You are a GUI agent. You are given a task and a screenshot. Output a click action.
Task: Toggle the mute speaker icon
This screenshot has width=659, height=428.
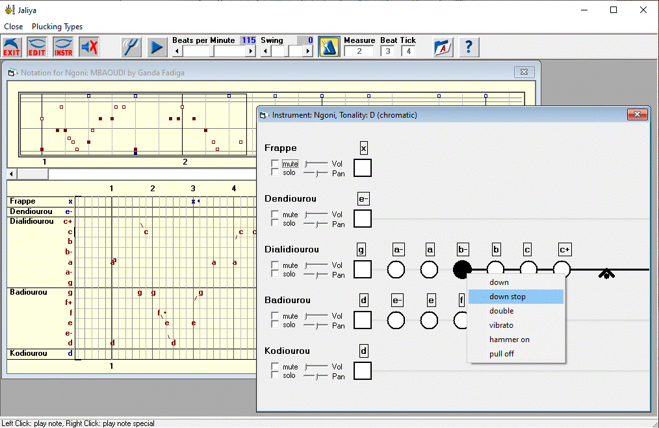pos(89,47)
